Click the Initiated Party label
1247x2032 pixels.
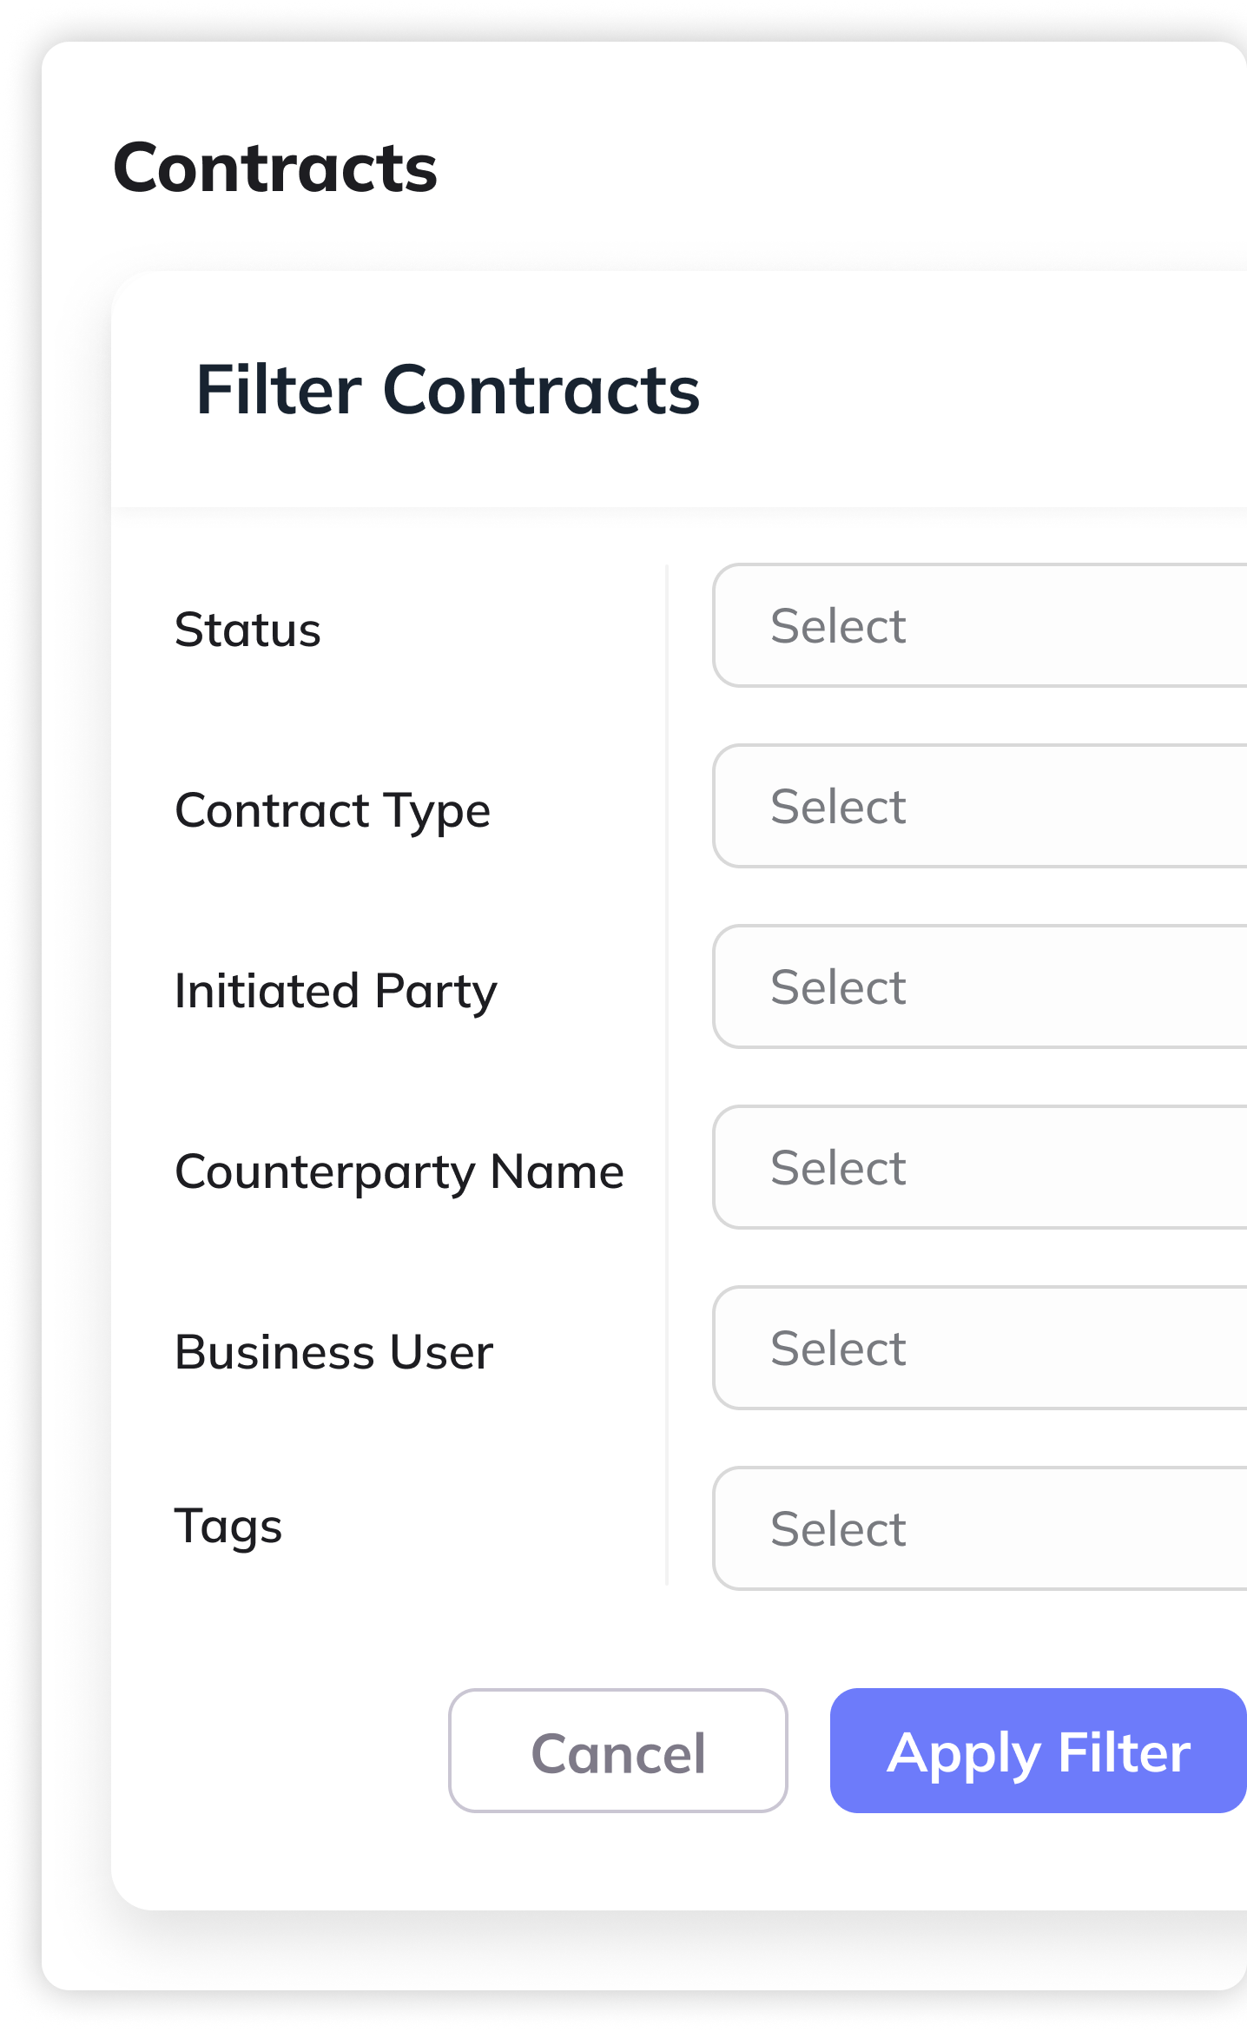click(336, 991)
